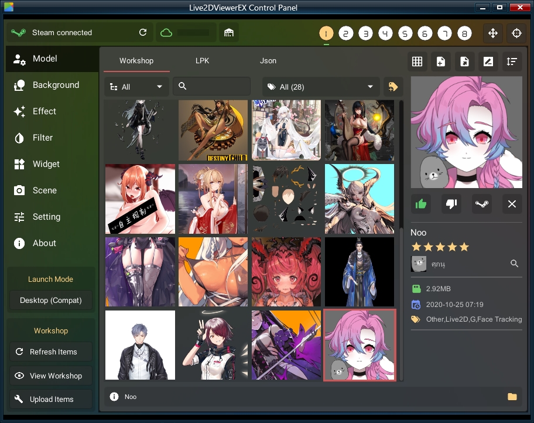Viewport: 534px width, 423px height.
Task: Open the model's Steam page icon
Action: coord(482,204)
